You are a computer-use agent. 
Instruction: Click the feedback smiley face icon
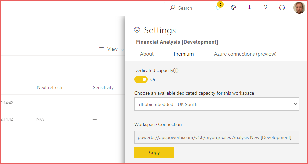click(282, 8)
